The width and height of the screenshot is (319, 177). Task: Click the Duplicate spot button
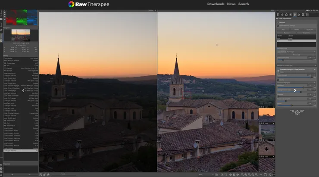pyautogui.click(x=310, y=30)
